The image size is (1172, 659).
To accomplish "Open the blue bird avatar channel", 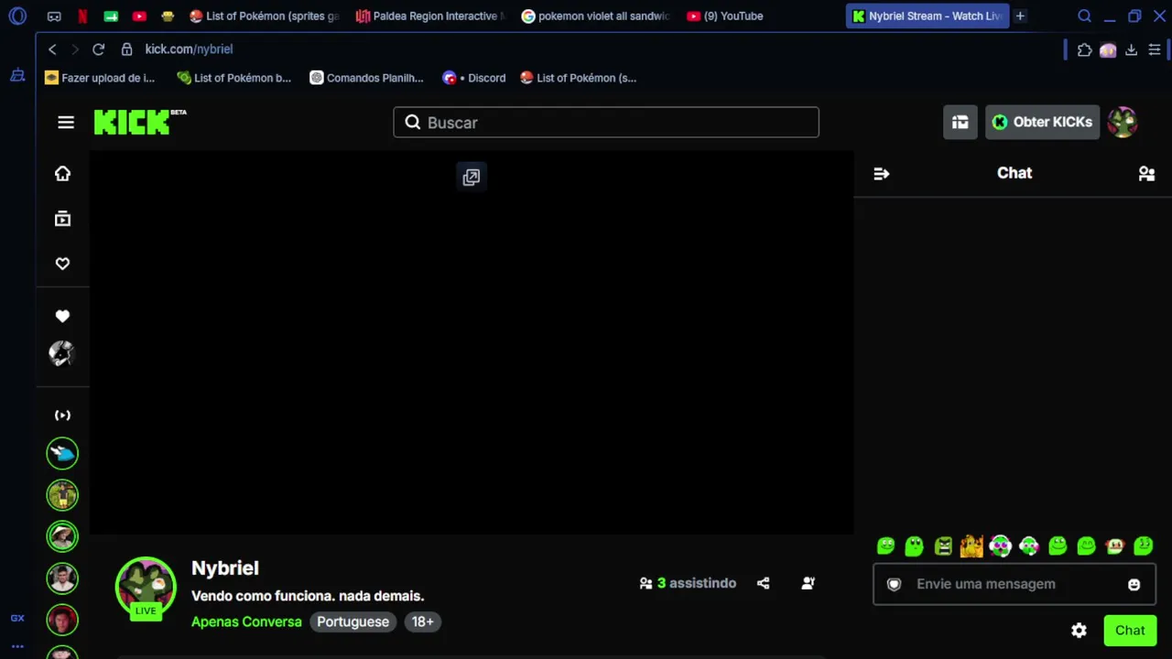I will 62,453.
